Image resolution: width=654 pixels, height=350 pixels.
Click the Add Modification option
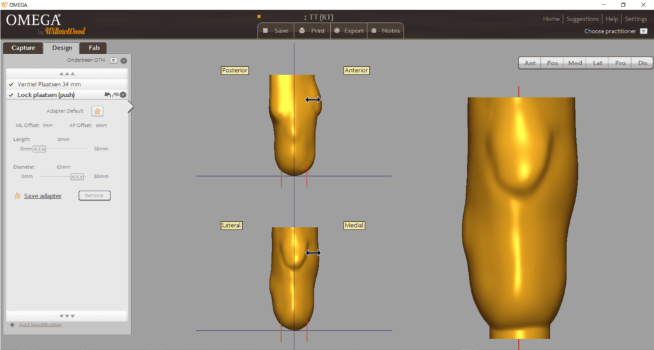click(40, 325)
